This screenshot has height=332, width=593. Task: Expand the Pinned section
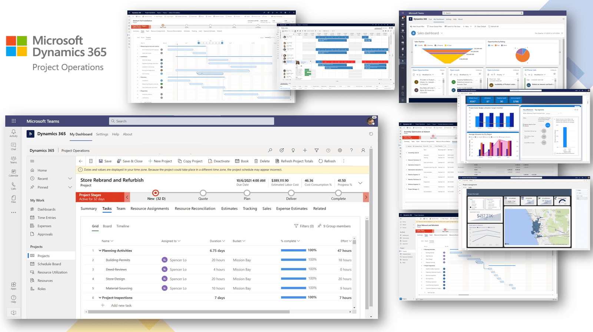(x=70, y=187)
